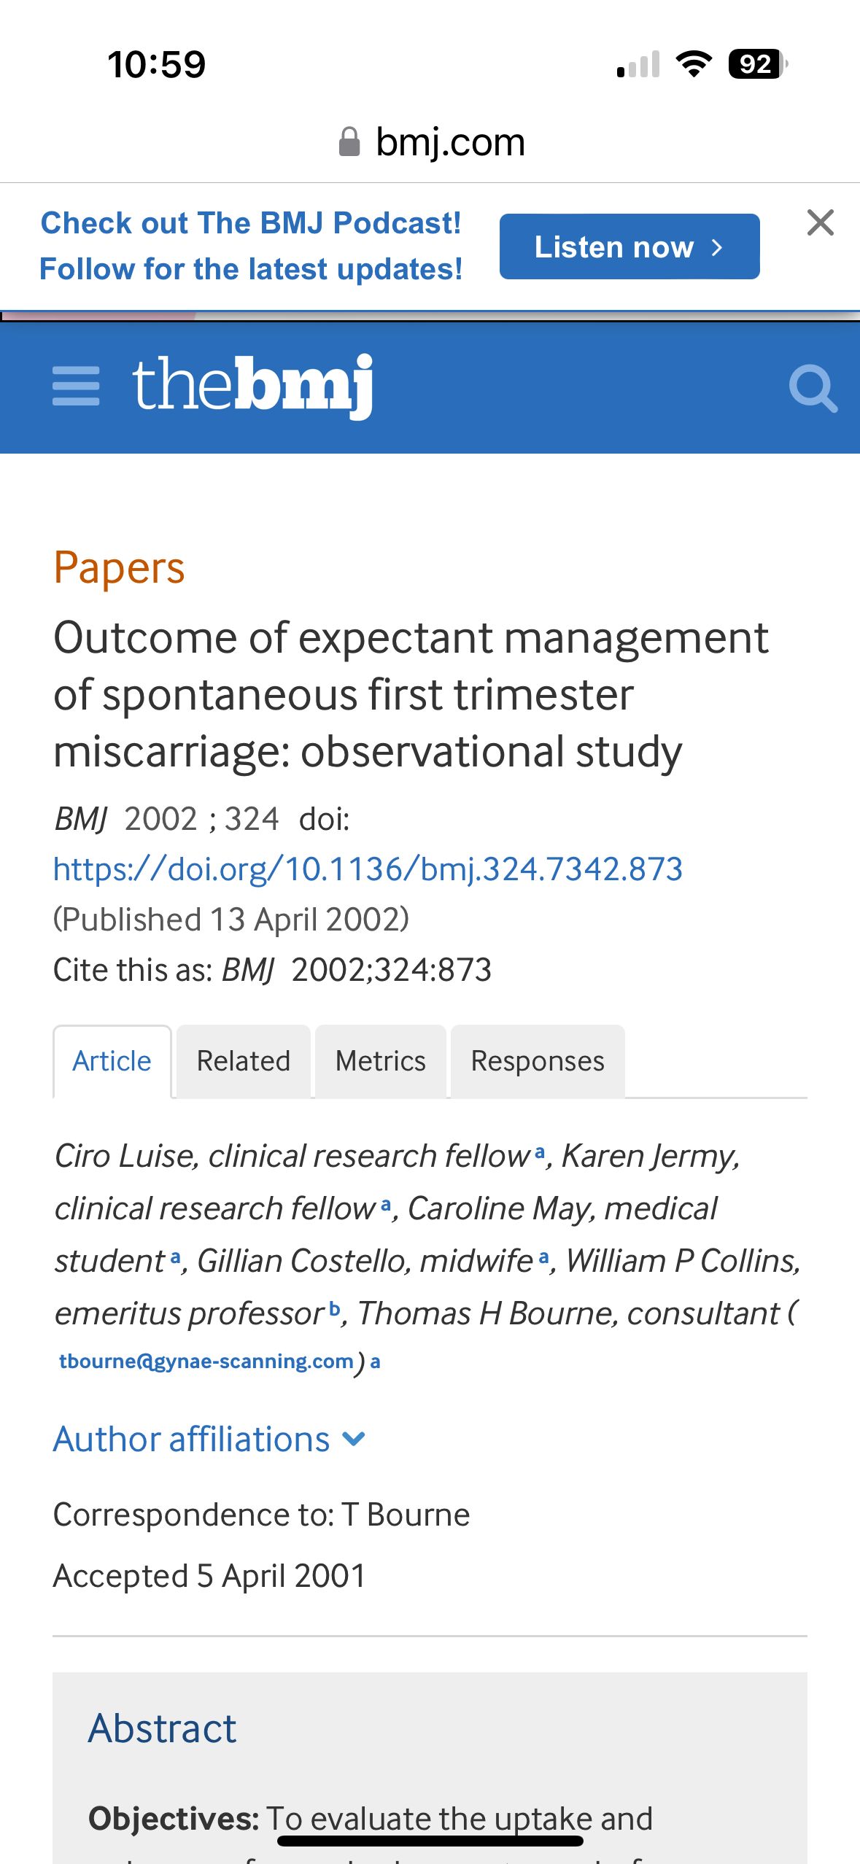Click affiliation superscript b after emeritus professor
Image resolution: width=860 pixels, height=1864 pixels.
click(334, 1308)
